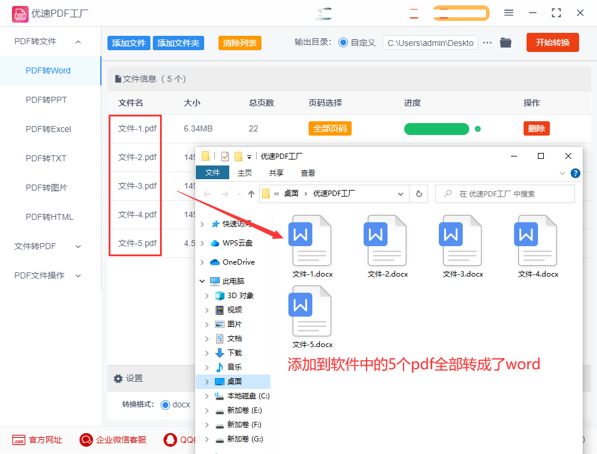Viewport: 597px width, 454px height.
Task: Open recent locations dropdown in Explorer
Action: pyautogui.click(x=239, y=194)
